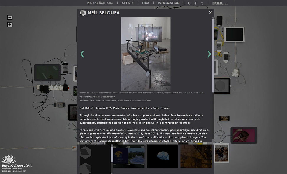Click the scroll-down arrow of text panel
This screenshot has width=287, height=174.
tap(213, 141)
